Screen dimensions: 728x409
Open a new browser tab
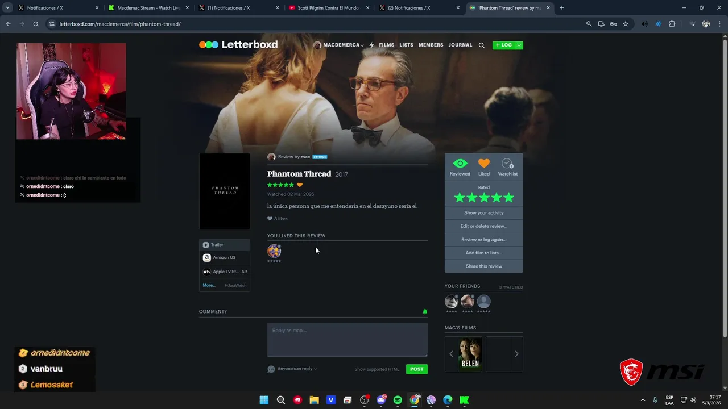click(562, 8)
